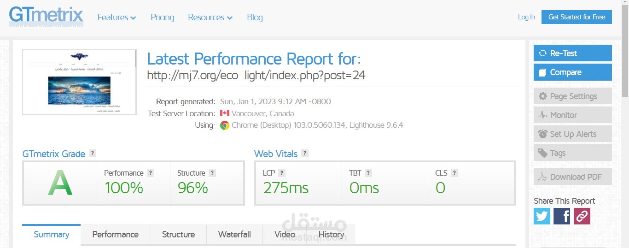Open CLS help question mark
629x248 pixels.
point(454,173)
